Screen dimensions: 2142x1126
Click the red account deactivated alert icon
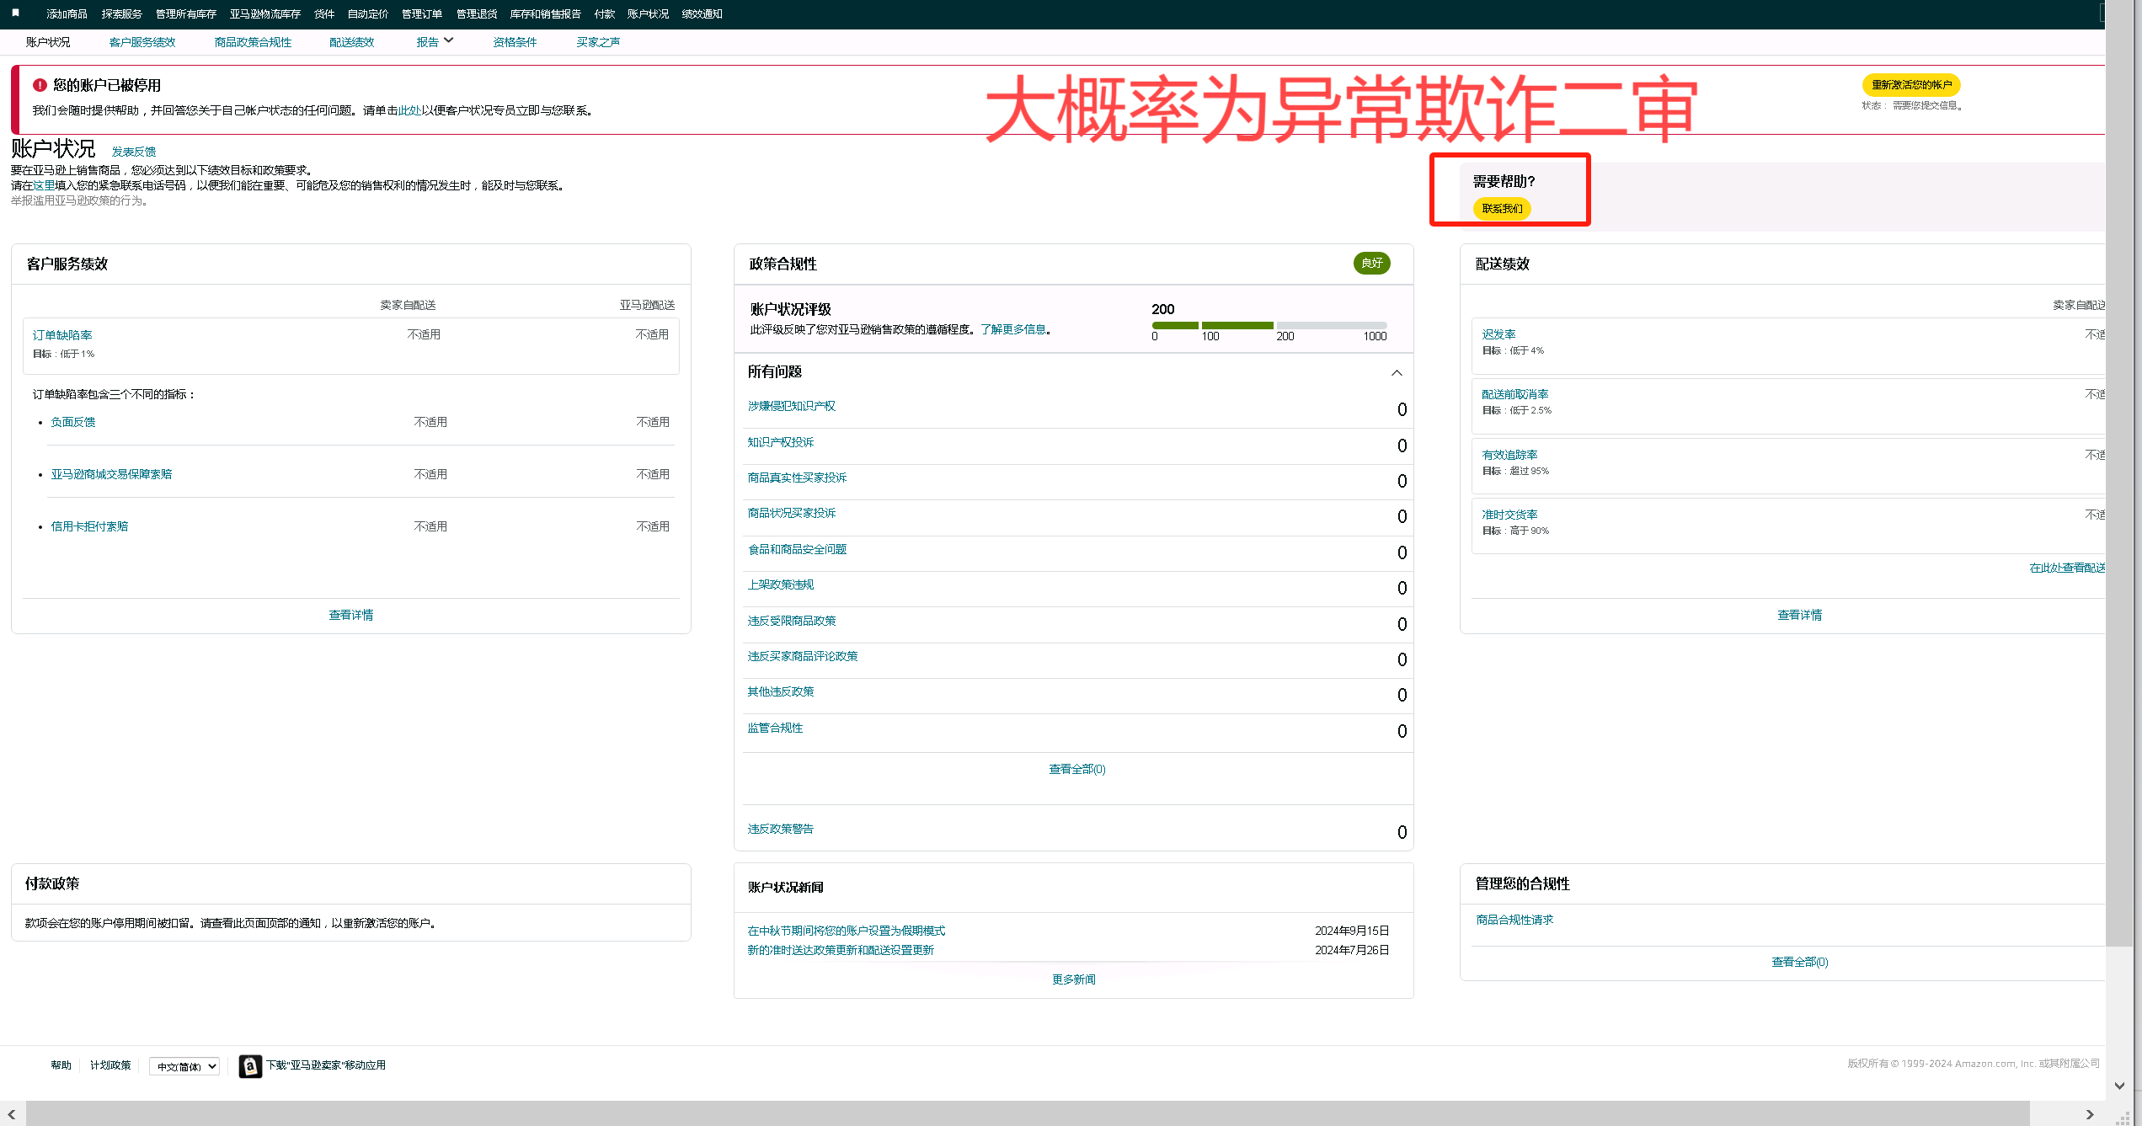point(40,85)
